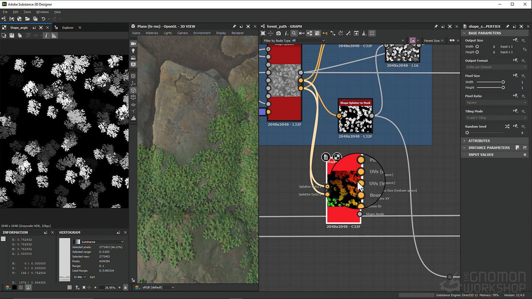Click the undo arrow in main toolbar
This screenshot has height=299, width=532.
(x=43, y=19)
